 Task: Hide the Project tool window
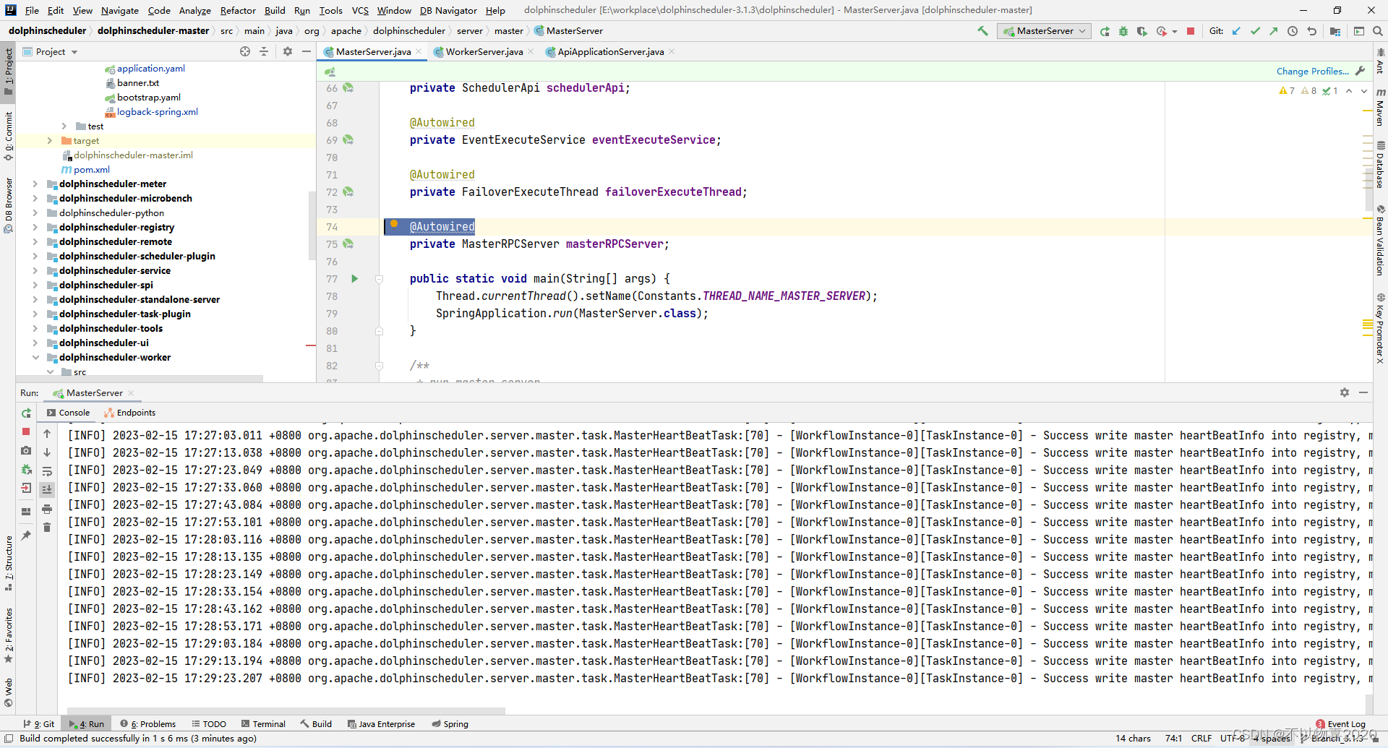[307, 51]
